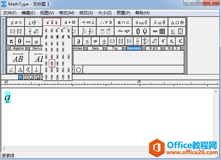Viewport: 221px width, 160px height.
Task: Open the fraction and radical templates palette
Action: tap(34, 31)
